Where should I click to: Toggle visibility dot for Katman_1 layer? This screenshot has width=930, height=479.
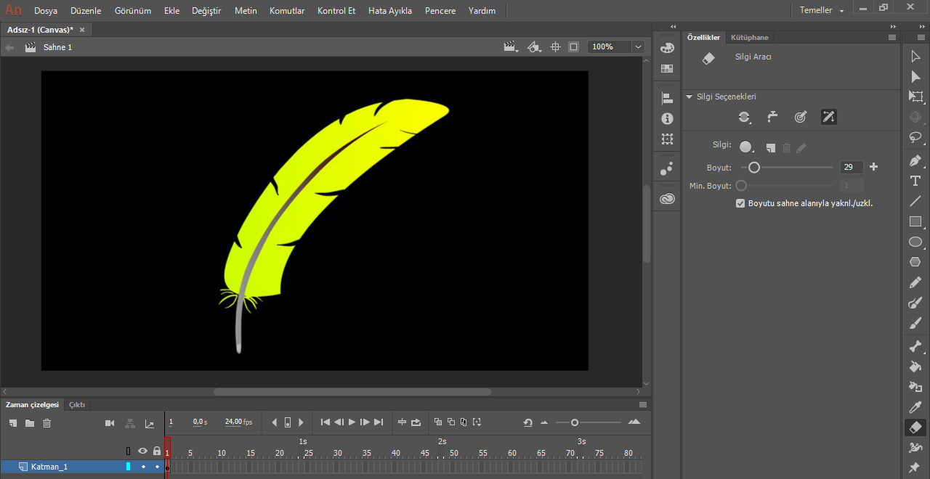pyautogui.click(x=143, y=467)
